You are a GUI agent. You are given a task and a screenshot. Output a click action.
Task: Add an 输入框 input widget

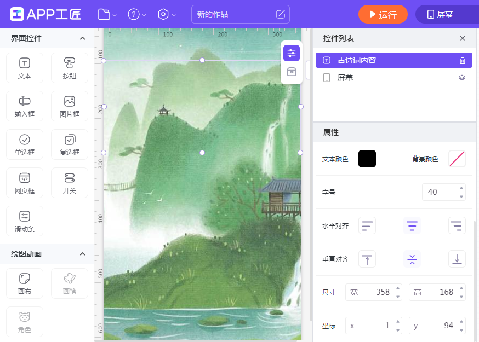pos(25,106)
